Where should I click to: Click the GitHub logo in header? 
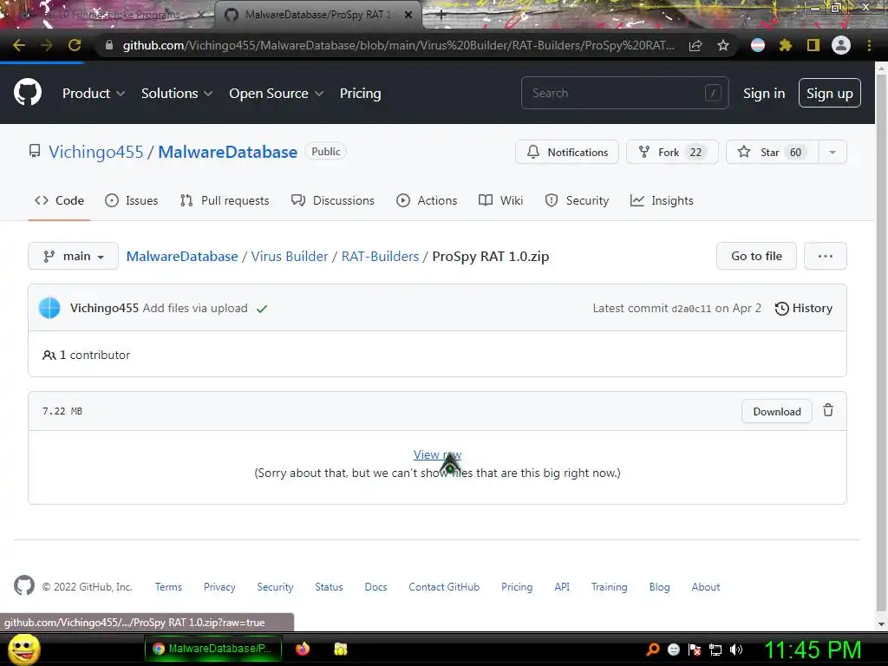[x=27, y=93]
